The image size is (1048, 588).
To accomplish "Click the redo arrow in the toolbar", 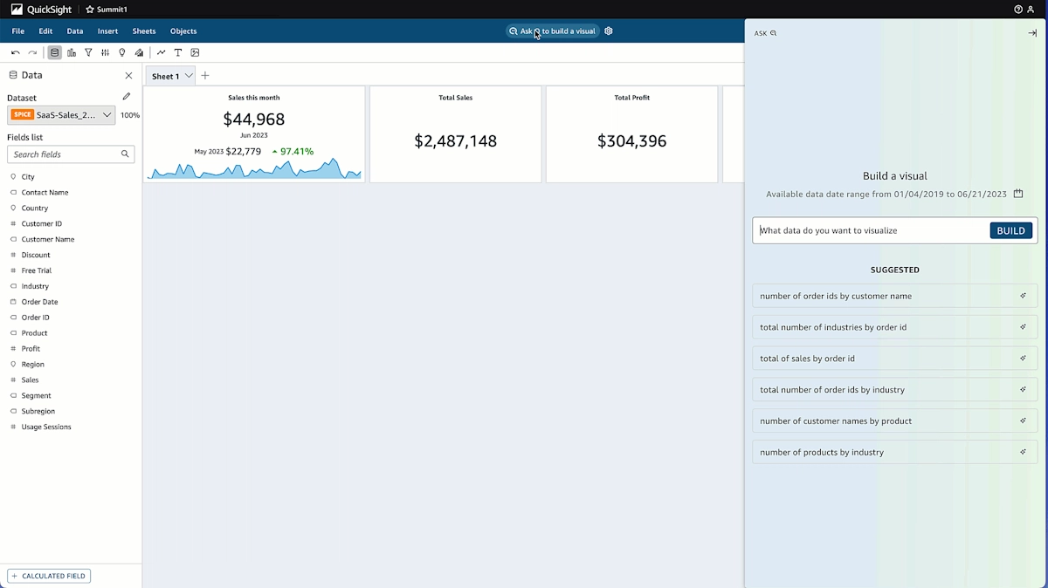I will pos(32,52).
